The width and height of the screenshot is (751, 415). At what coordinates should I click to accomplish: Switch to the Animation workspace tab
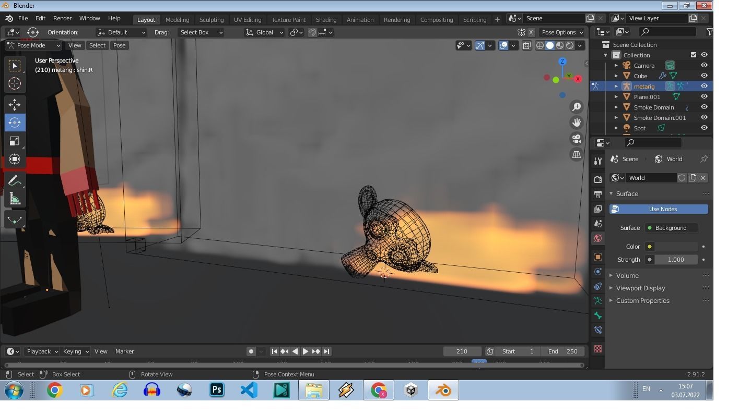(x=360, y=20)
